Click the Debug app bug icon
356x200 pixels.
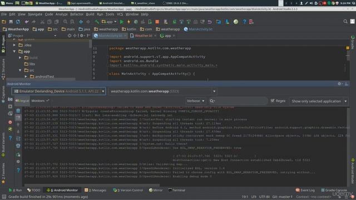(136, 22)
